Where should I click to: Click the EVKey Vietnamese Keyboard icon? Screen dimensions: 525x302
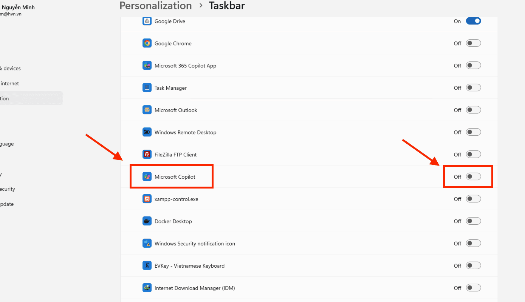(147, 265)
